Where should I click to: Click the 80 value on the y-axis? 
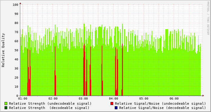click(x=16, y=23)
